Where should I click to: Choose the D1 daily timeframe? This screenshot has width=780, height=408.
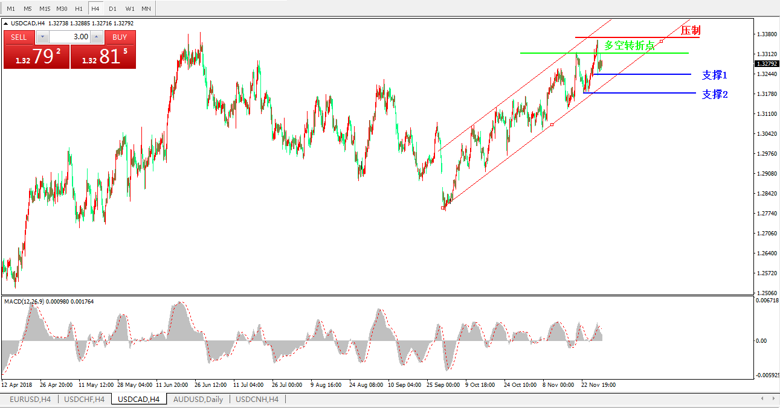click(x=112, y=9)
